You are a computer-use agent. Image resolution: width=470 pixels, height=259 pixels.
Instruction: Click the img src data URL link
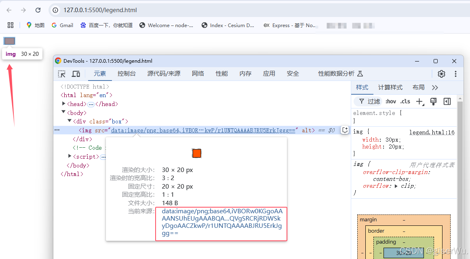point(203,130)
